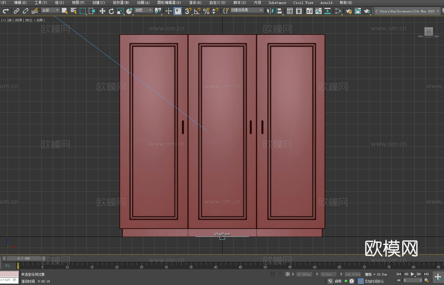Open the 修改器(M) menu
Viewport: 444px width, 285px height.
click(121, 3)
